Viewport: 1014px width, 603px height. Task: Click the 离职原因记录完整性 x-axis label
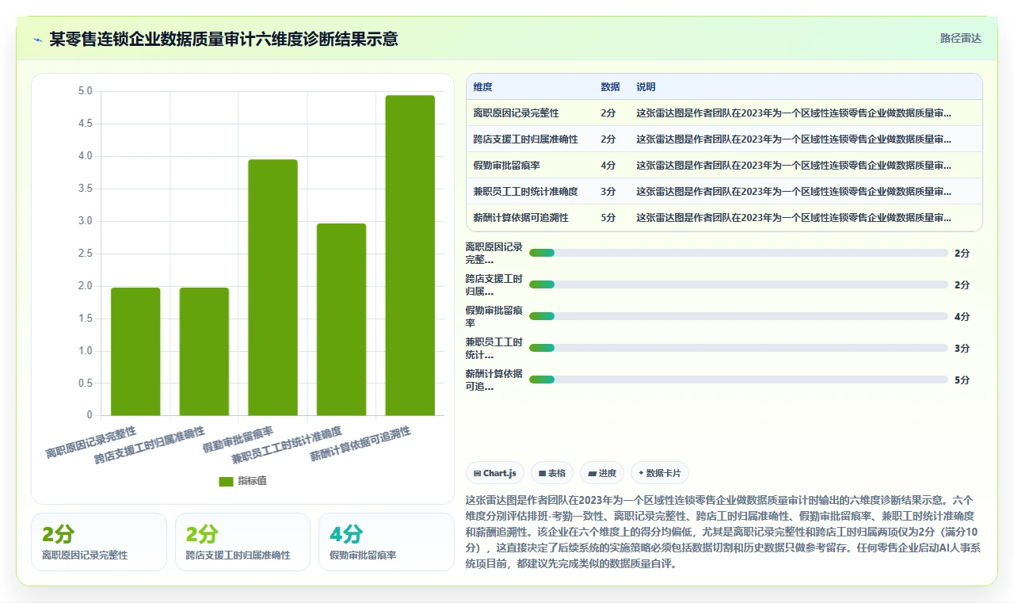coord(91,443)
